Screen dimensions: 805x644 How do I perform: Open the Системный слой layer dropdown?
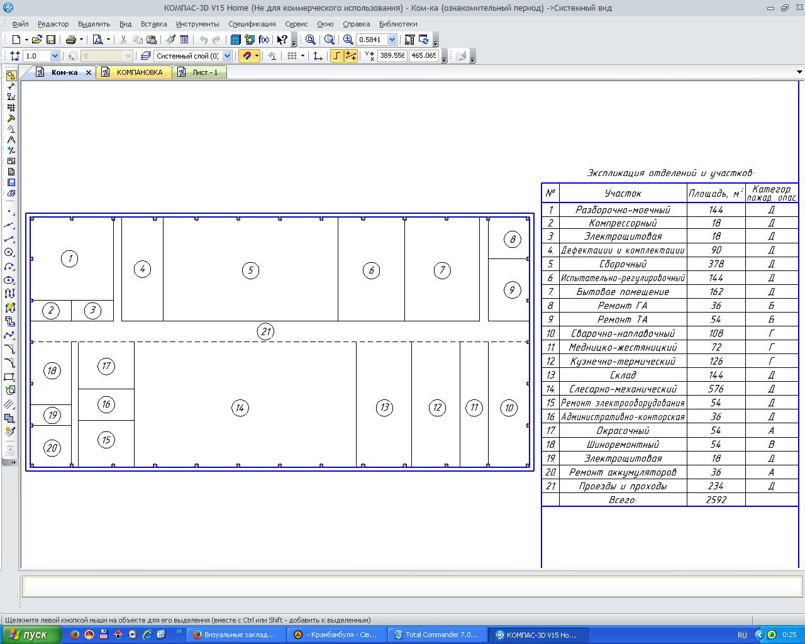(x=228, y=56)
